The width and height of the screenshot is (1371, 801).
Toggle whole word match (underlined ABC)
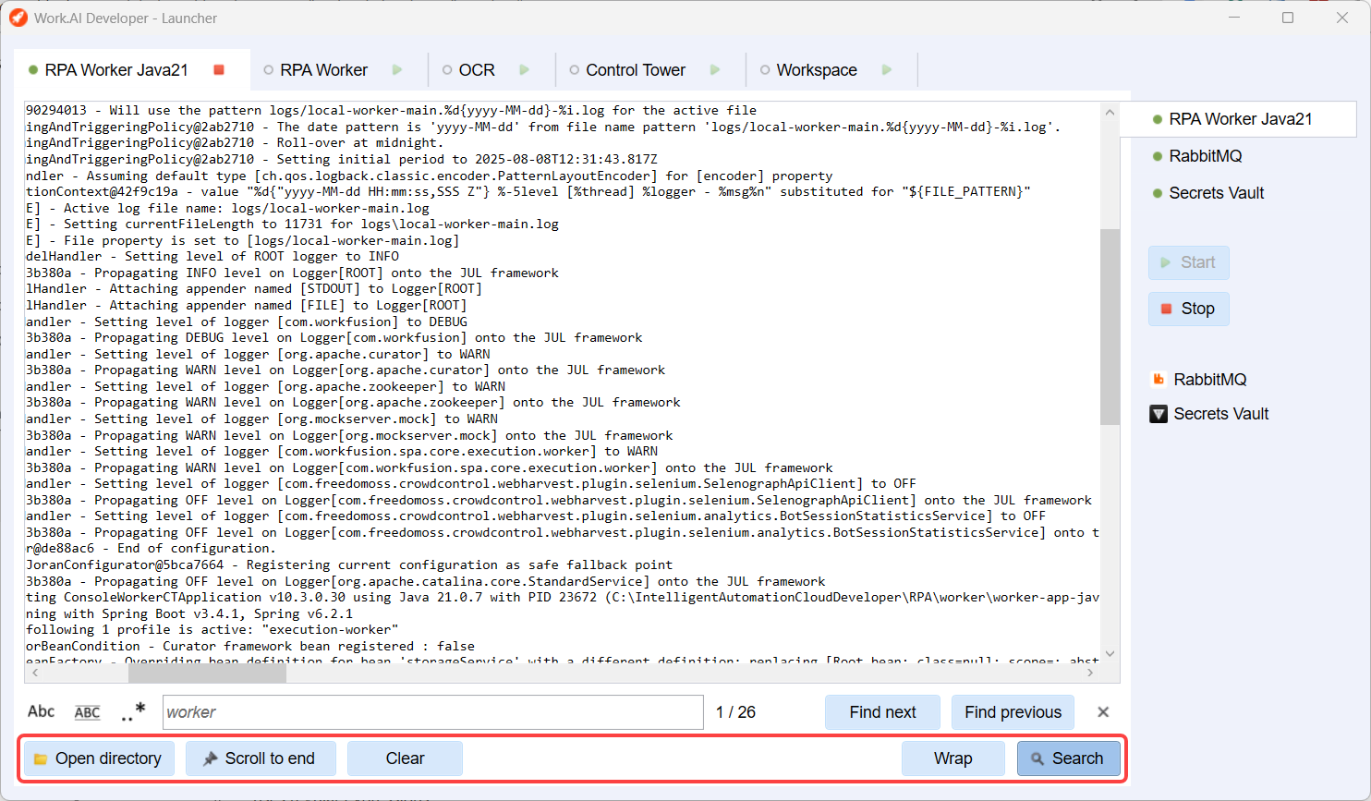click(87, 711)
